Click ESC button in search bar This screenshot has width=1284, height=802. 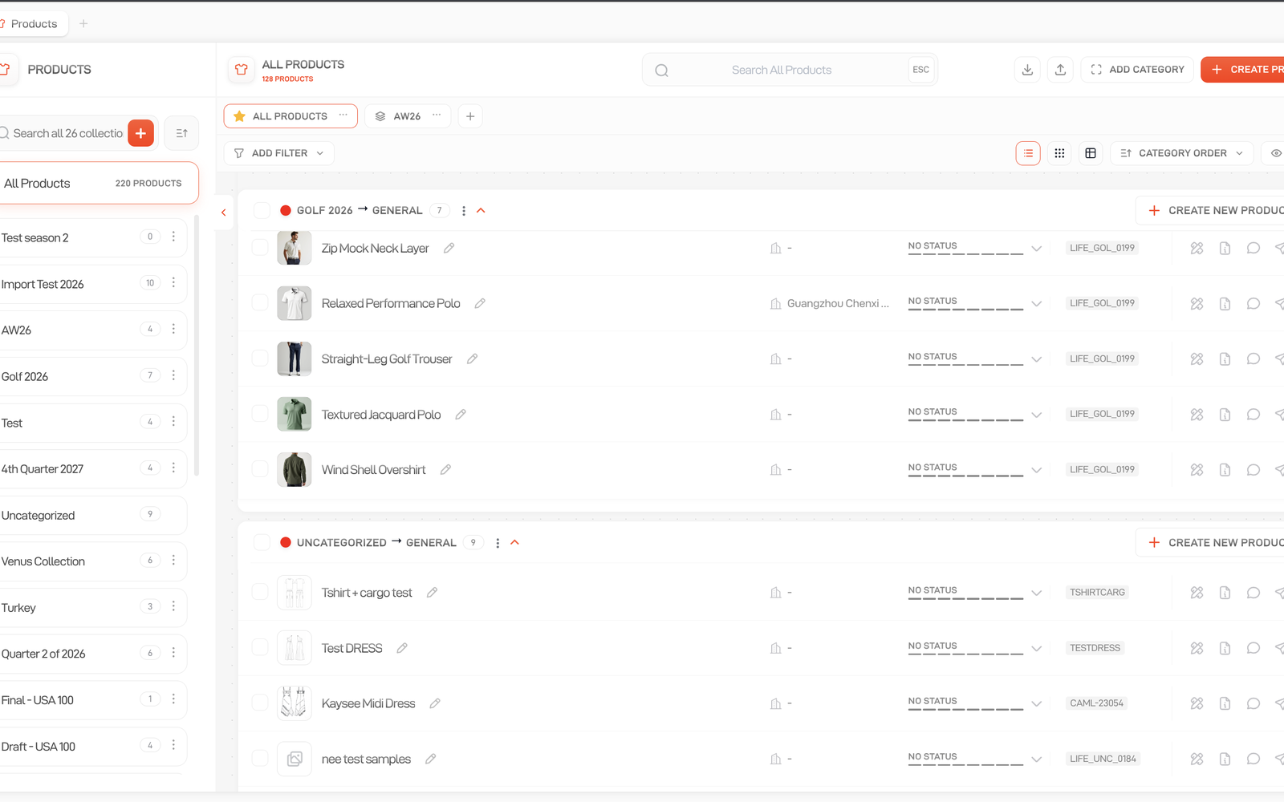(x=920, y=70)
